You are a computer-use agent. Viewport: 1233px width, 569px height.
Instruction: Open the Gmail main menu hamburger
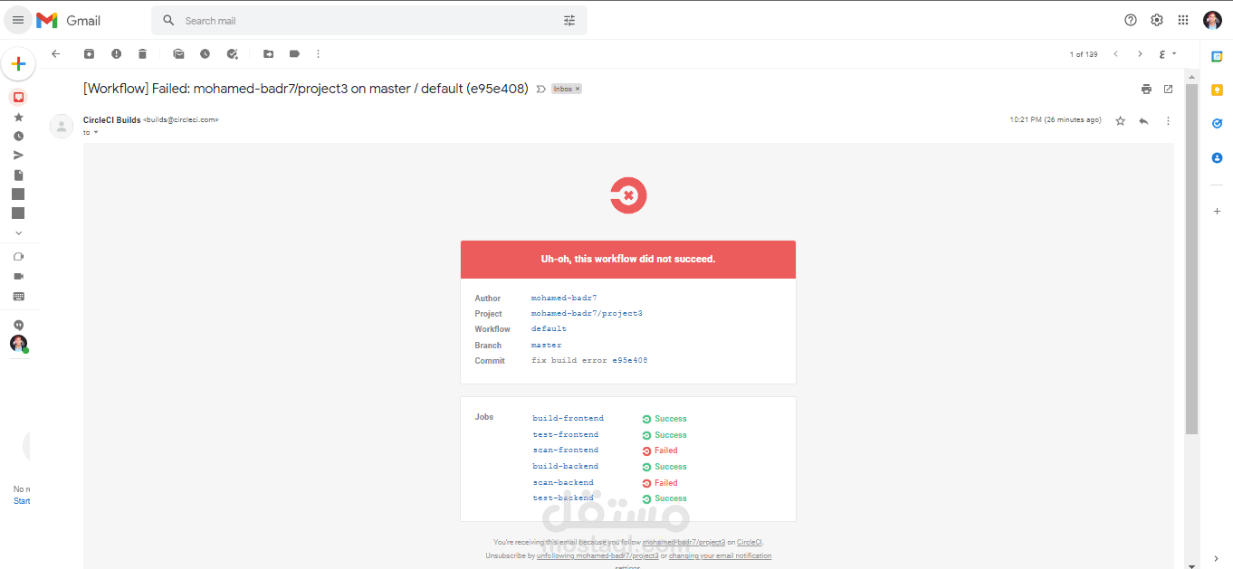18,20
